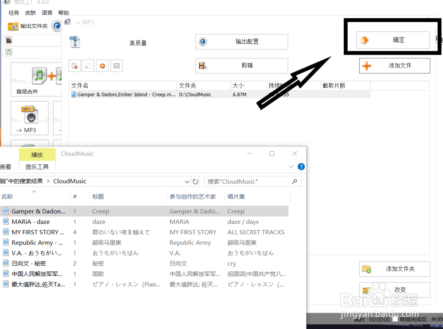The height and width of the screenshot is (329, 443).
Task: Select the Creep.mp3 file row in list
Action: click(x=220, y=94)
